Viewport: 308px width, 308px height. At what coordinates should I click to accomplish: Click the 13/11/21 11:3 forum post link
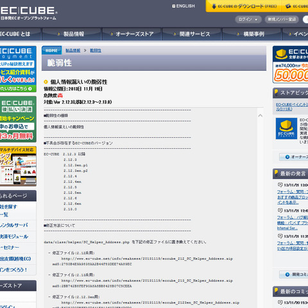[x=293, y=246]
